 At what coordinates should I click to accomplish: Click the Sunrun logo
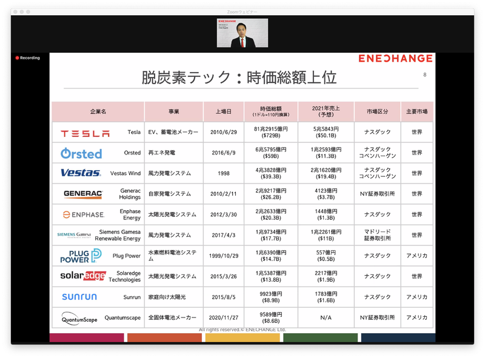pos(79,297)
